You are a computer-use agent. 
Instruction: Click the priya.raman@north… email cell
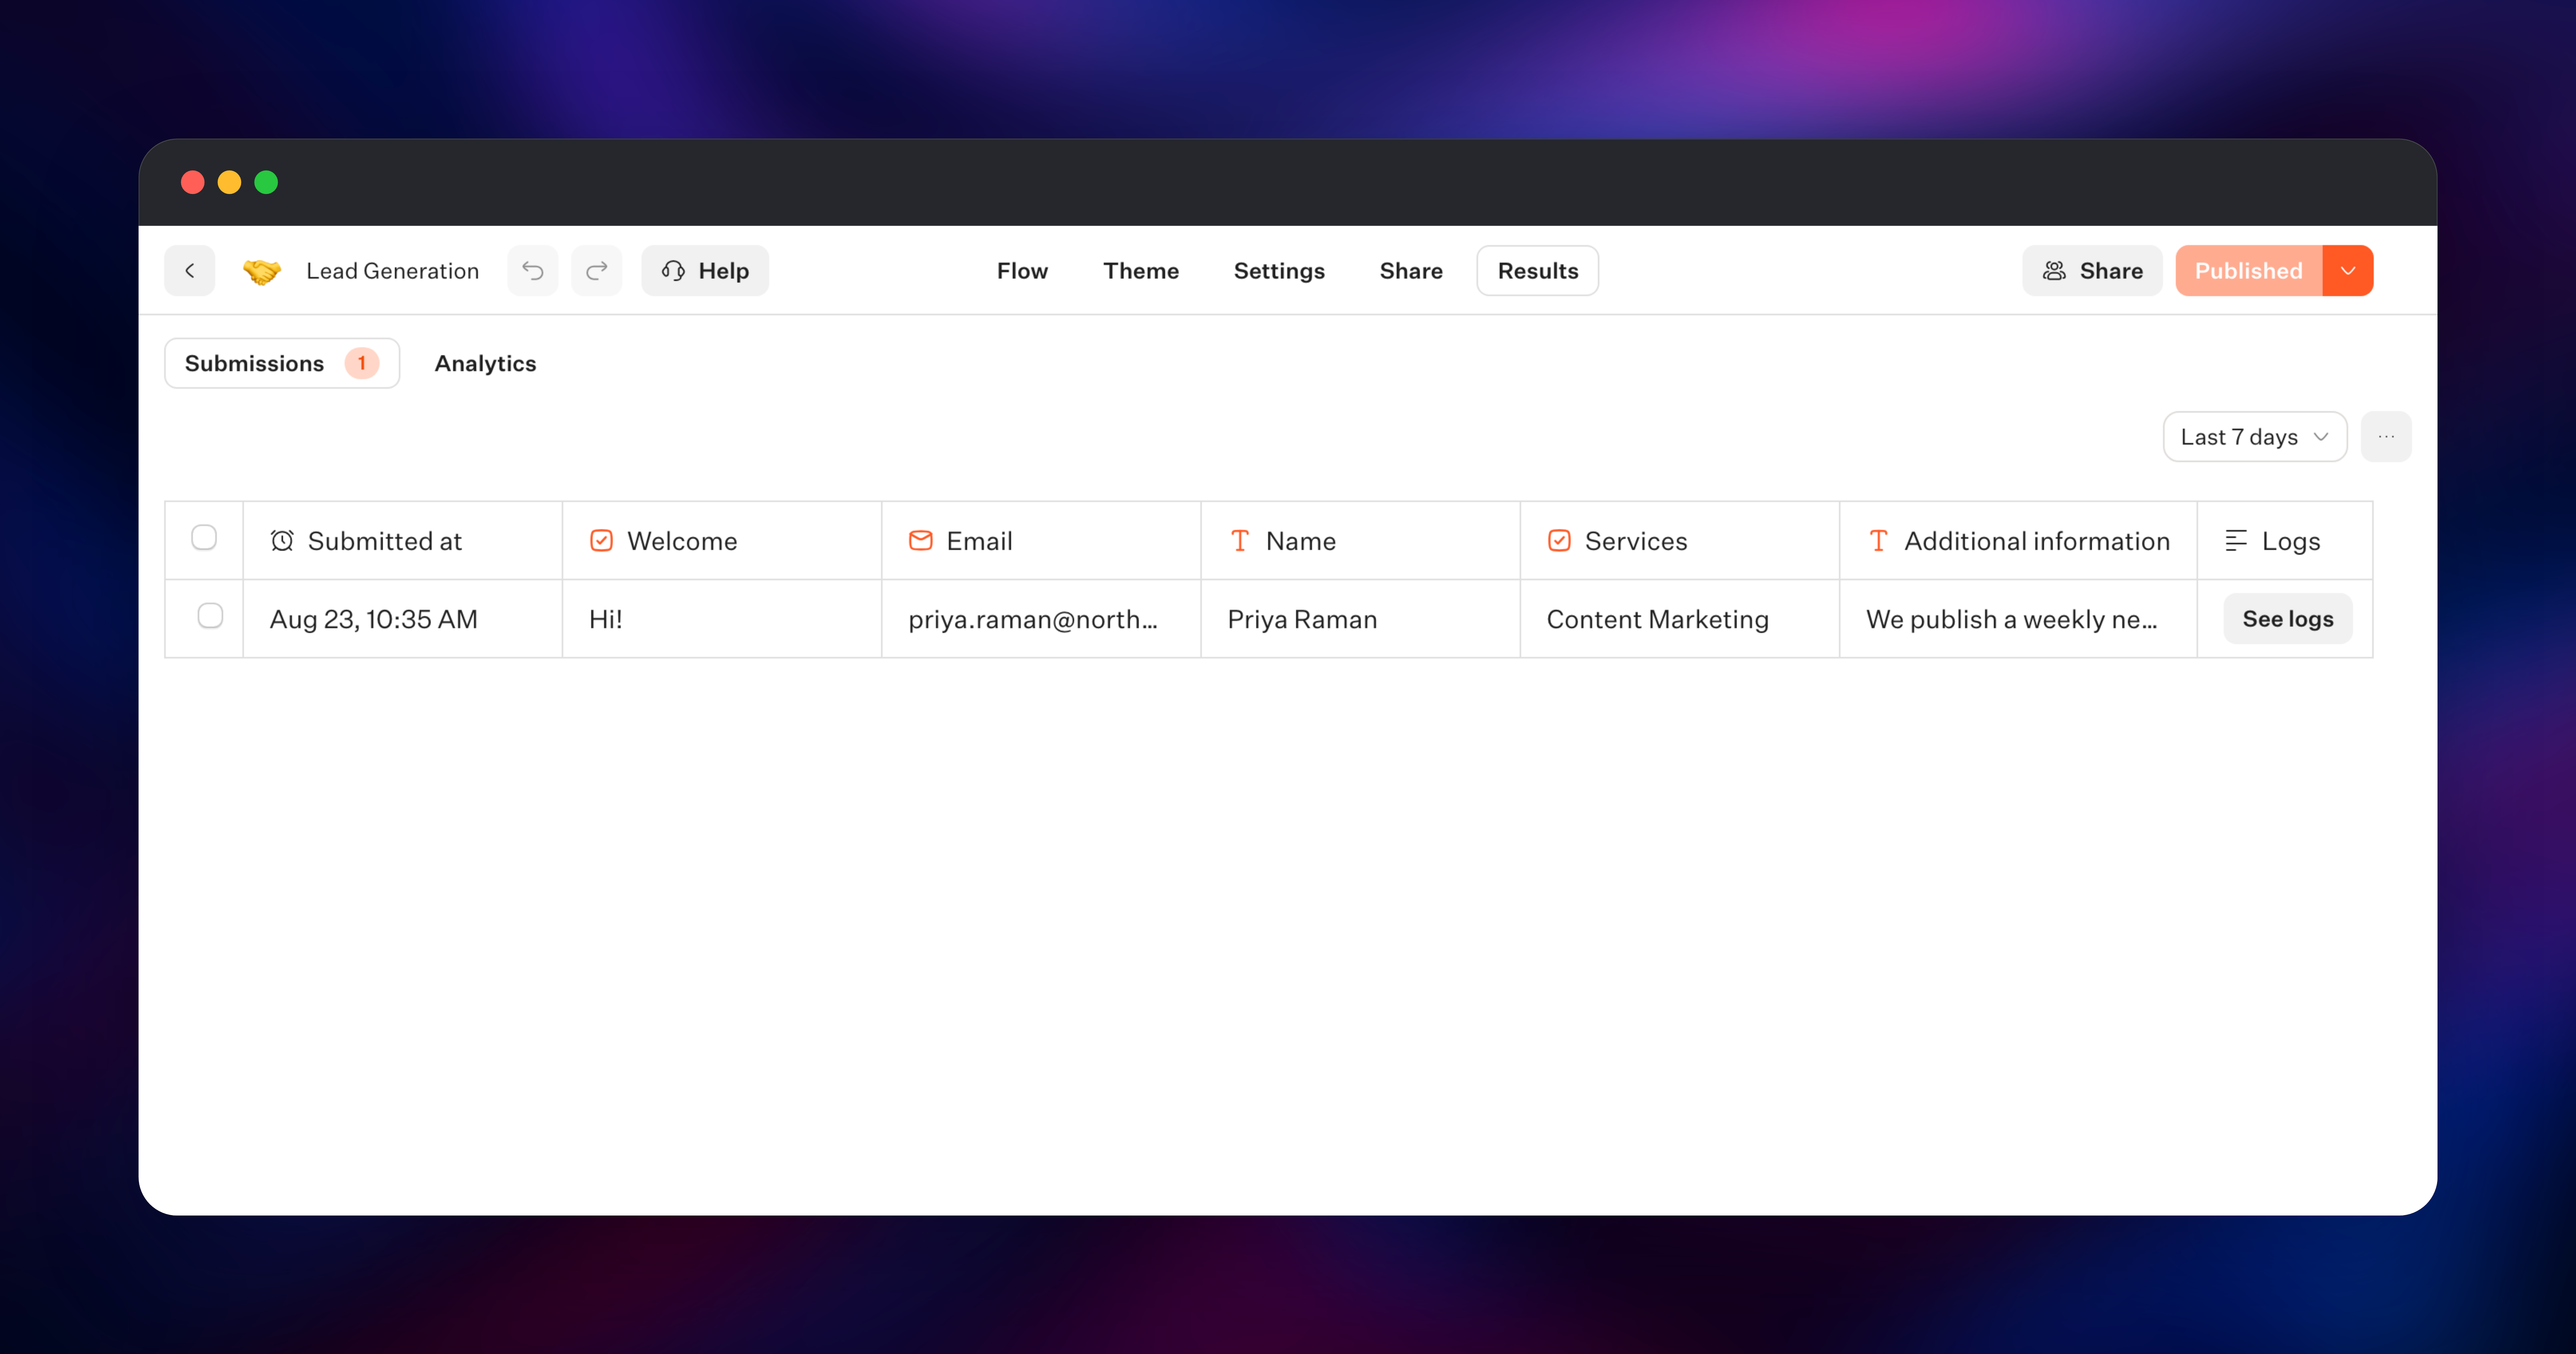tap(1041, 619)
